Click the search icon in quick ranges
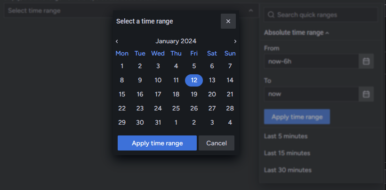The image size is (386, 190). click(271, 15)
